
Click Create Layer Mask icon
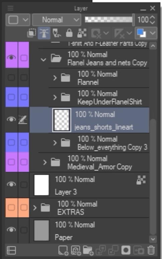coord(126,250)
